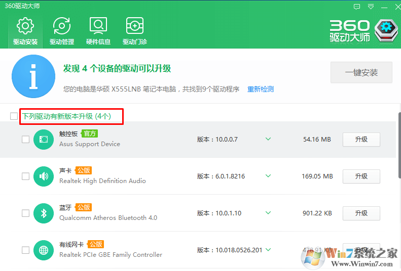Expand version dropdown for 触控板 driver

[268, 139]
